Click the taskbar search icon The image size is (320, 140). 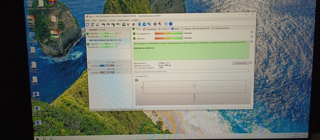[x=44, y=139]
